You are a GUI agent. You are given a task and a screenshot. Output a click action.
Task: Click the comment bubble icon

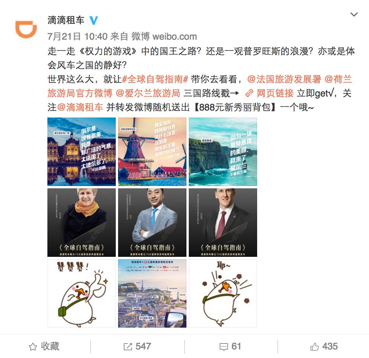[224, 347]
